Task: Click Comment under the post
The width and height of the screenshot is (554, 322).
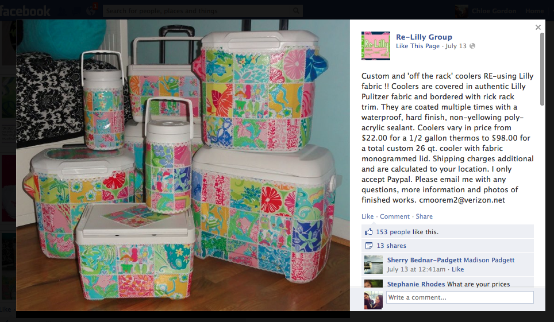Action: [395, 216]
